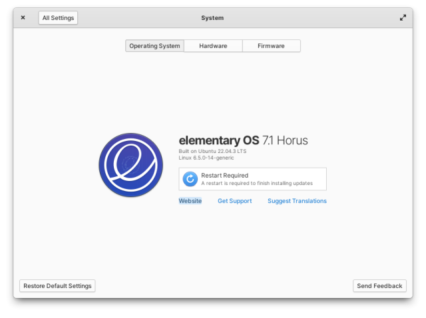Switch to the Hardware tab
426x318 pixels.
213,46
